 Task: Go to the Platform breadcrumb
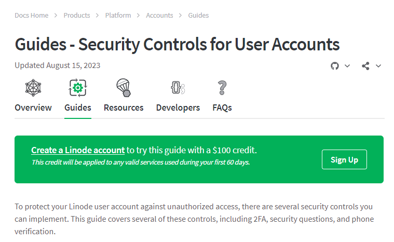click(x=118, y=15)
